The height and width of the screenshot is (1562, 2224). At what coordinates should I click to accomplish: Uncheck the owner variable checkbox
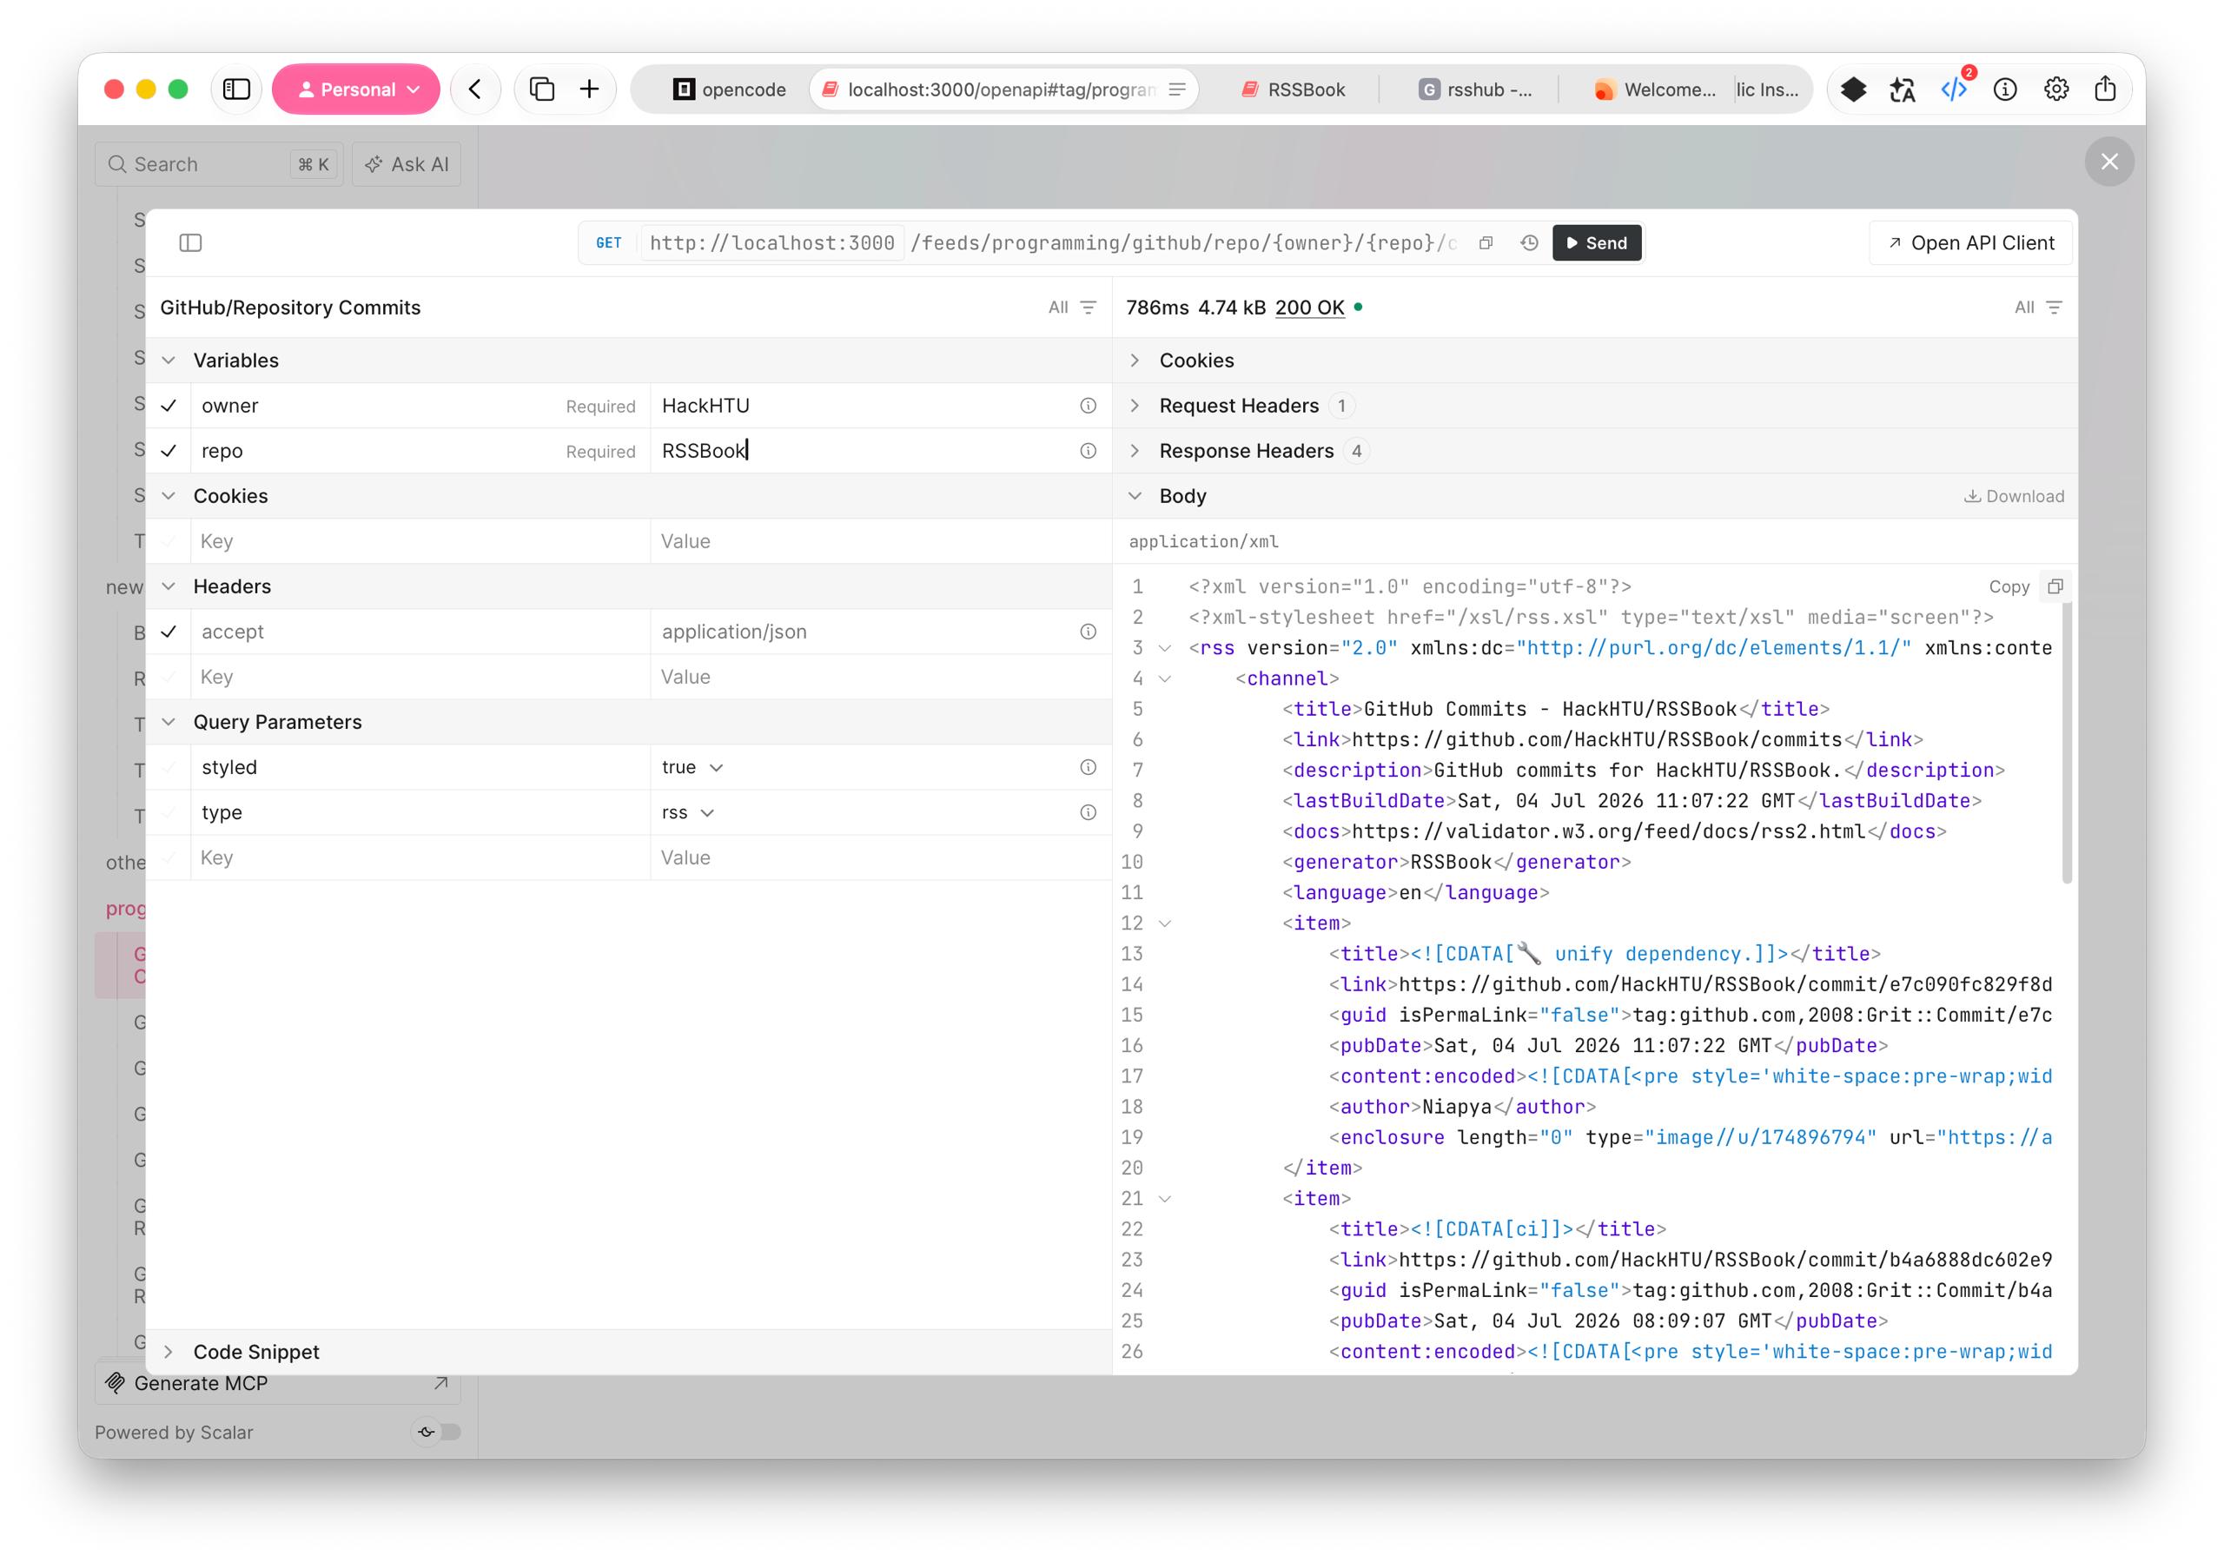(169, 406)
